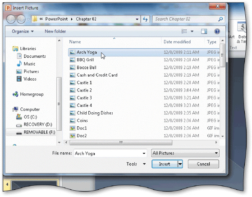Select the Cash and Credit Card file
Image resolution: width=252 pixels, height=197 pixels.
97,75
